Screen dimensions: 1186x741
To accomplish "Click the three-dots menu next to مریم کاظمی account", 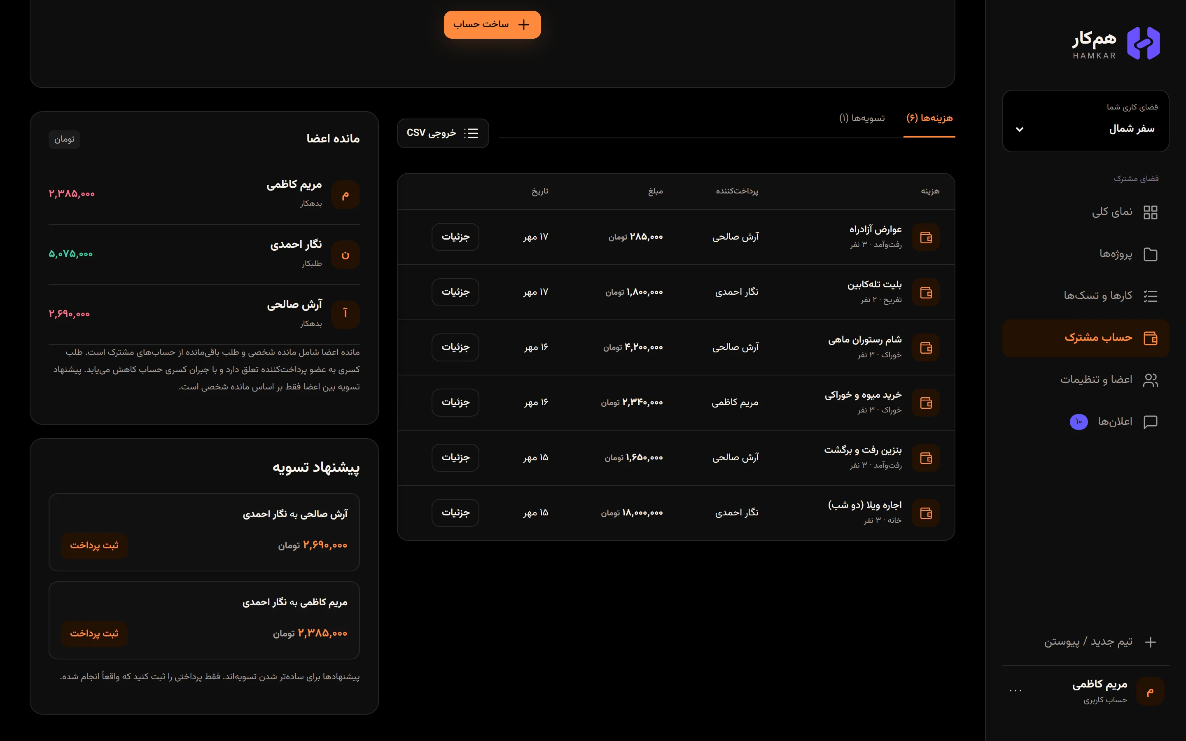I will coord(1016,691).
